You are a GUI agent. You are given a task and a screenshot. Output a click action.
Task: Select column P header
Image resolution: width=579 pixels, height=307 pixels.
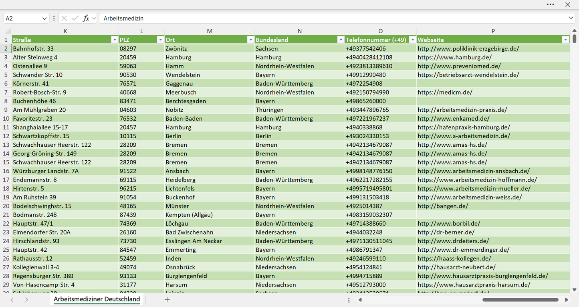(493, 31)
